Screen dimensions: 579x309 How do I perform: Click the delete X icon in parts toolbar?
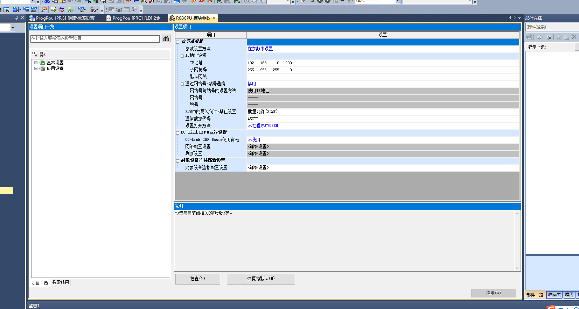click(574, 37)
